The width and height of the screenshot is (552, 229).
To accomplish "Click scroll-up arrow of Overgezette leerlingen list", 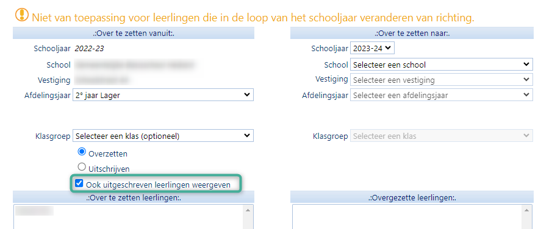I will pos(526,210).
